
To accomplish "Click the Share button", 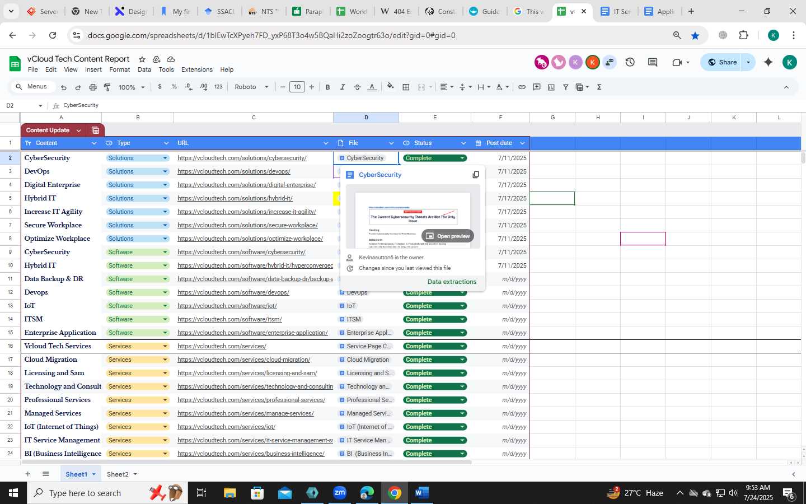I will coord(722,62).
